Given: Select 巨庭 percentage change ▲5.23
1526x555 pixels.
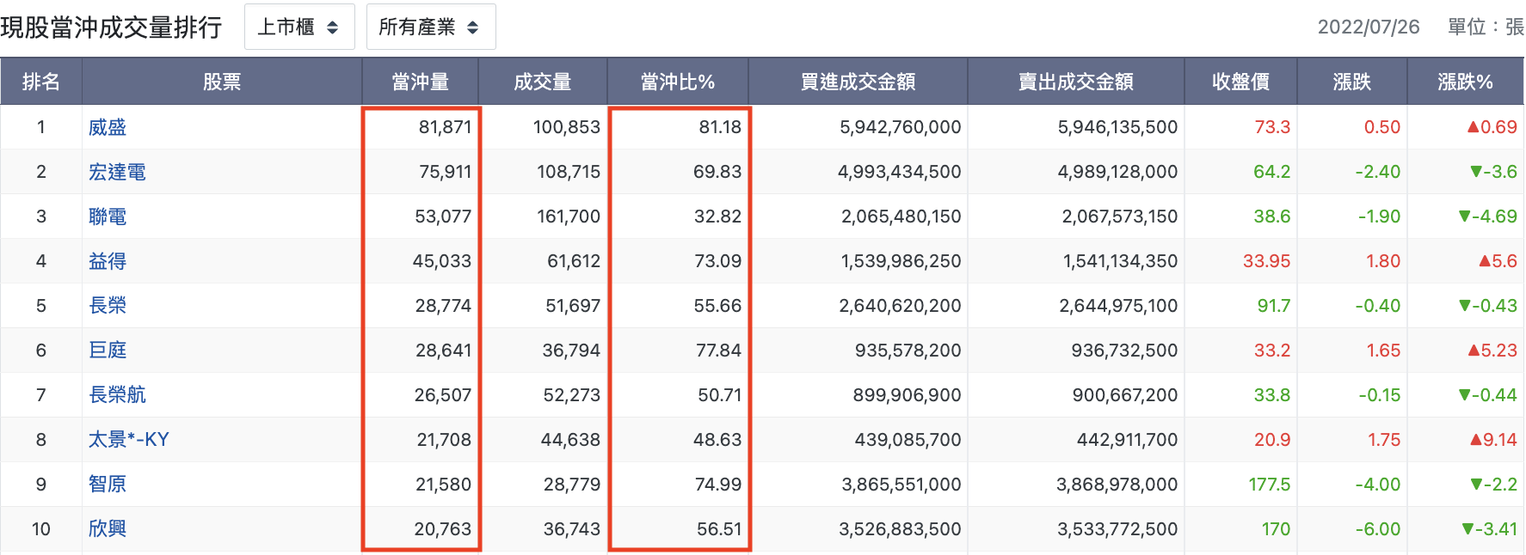Looking at the screenshot, I should [x=1492, y=351].
